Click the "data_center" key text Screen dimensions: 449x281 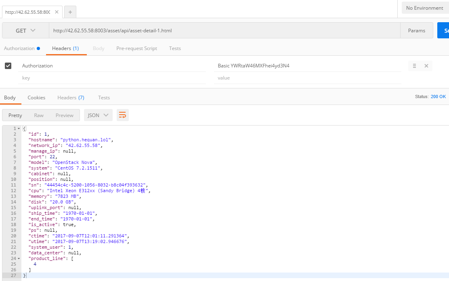click(46, 253)
